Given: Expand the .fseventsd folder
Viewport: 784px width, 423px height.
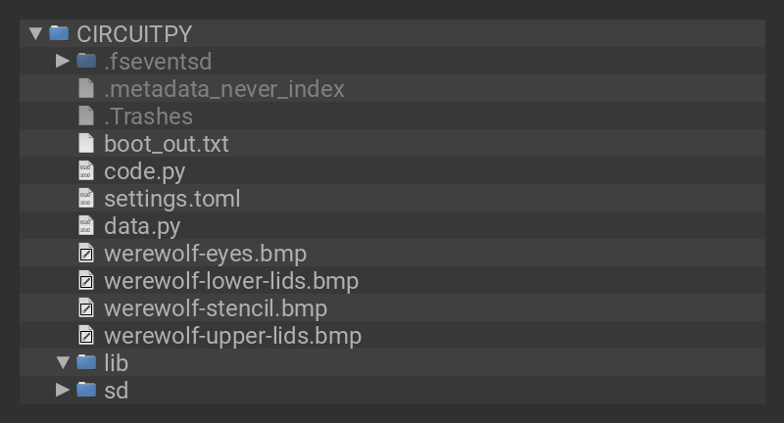Looking at the screenshot, I should [63, 61].
